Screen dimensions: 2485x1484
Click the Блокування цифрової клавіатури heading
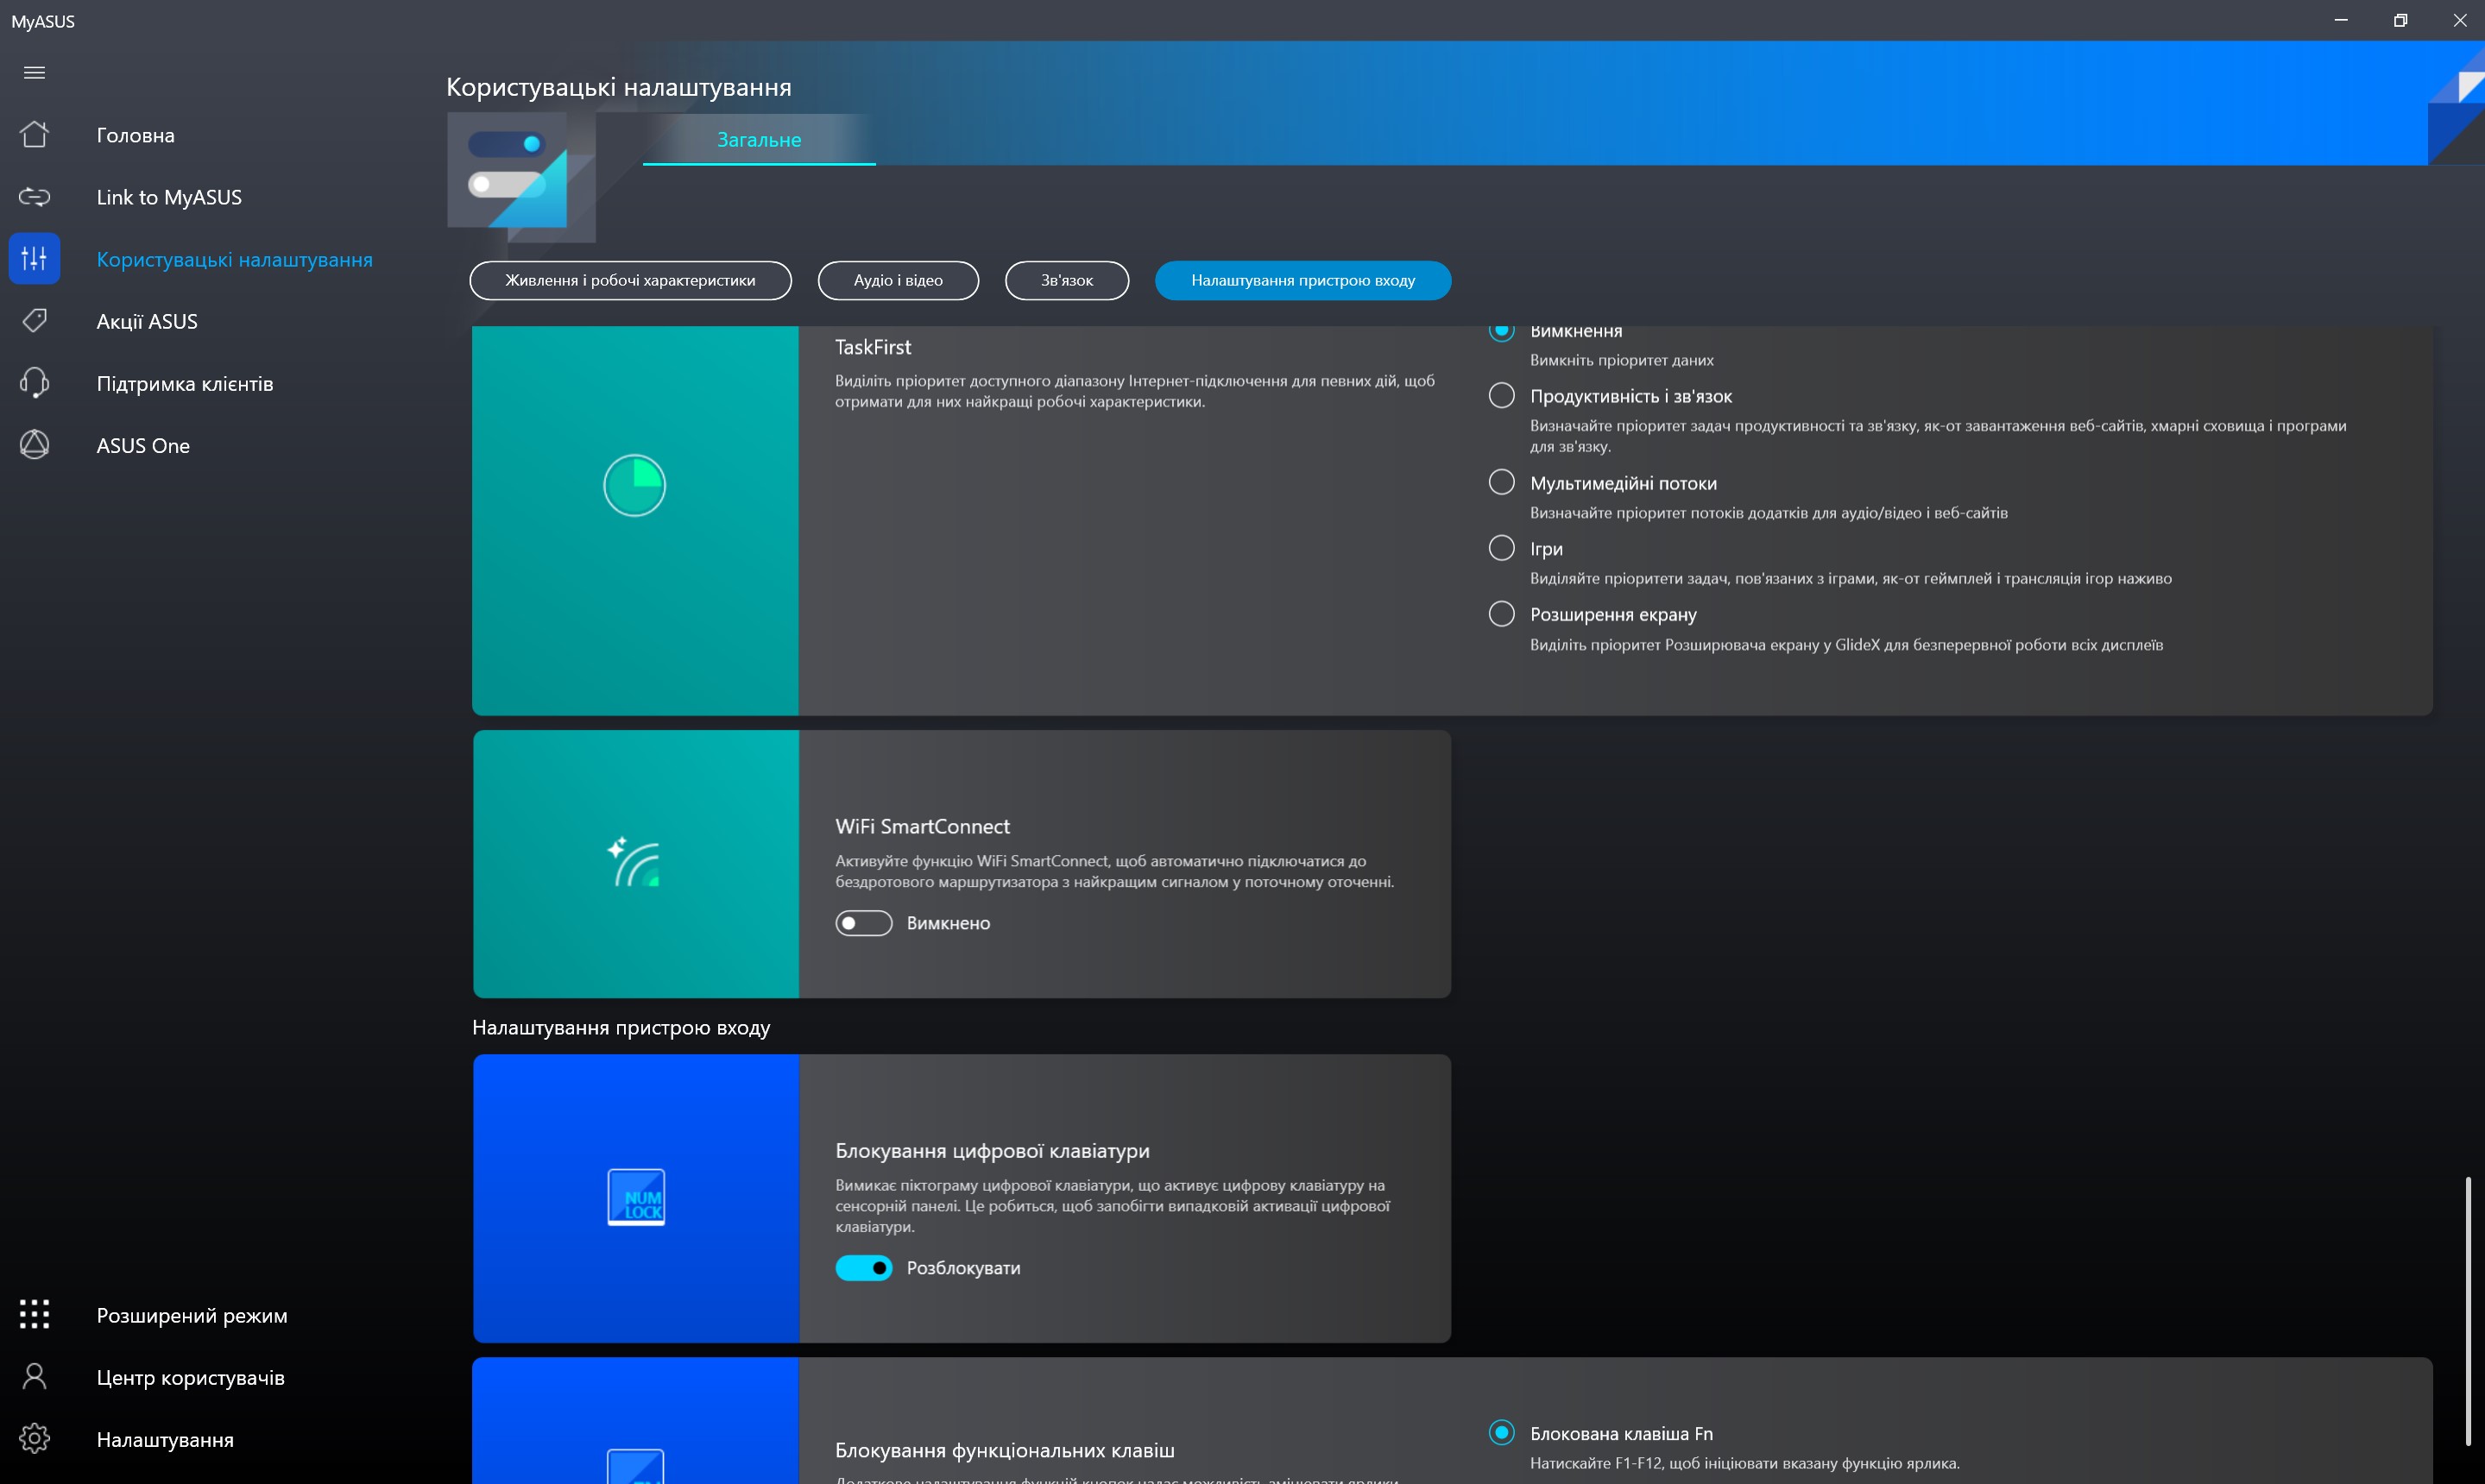pos(993,1151)
